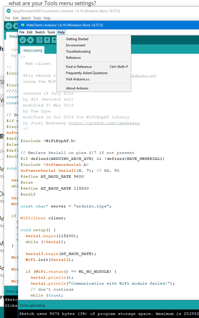Click the Upload arrow icon in WebClient
The image size is (199, 318).
30,40
